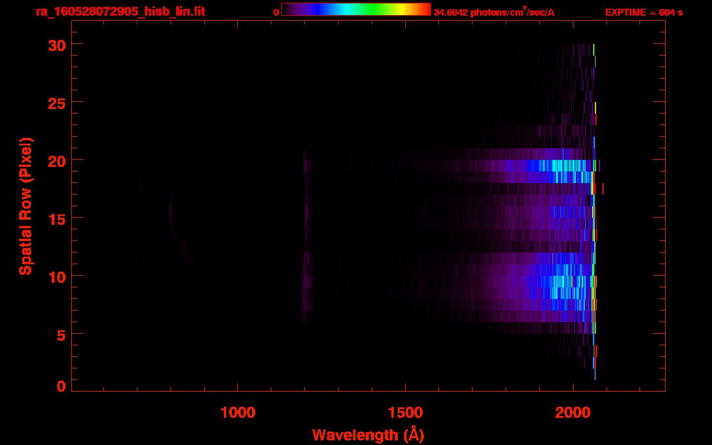Click the 2000 wavelength tick label
Viewport: 712px width, 445px height.
pyautogui.click(x=573, y=413)
